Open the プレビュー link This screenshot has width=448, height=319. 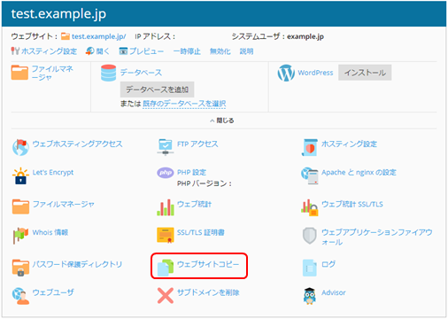tap(146, 51)
